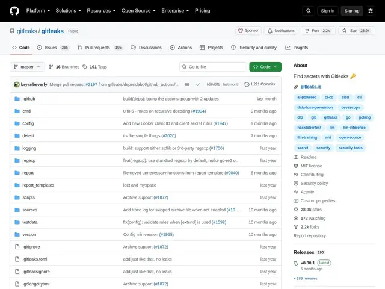Click the Readme book icon
Viewport: 385px width, 289px height.
click(x=296, y=157)
